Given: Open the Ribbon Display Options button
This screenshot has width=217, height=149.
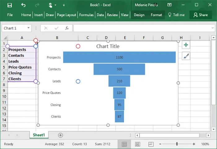Looking at the screenshot, I should tap(169, 5).
